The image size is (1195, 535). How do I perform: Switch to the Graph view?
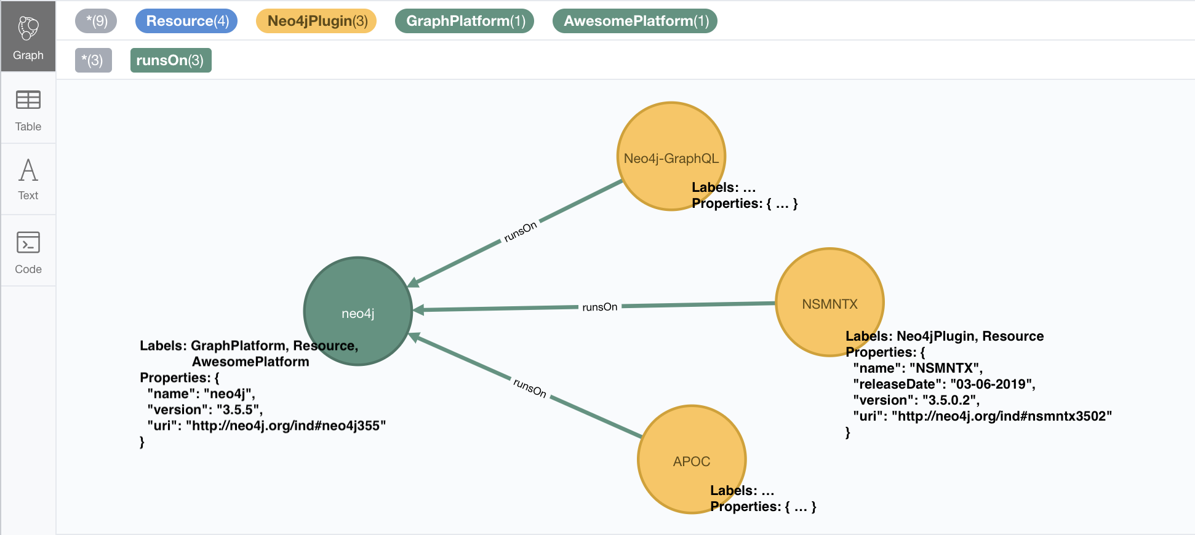[28, 37]
